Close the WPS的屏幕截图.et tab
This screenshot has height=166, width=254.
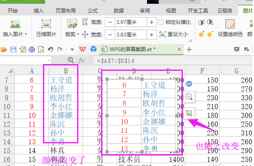click(x=179, y=49)
